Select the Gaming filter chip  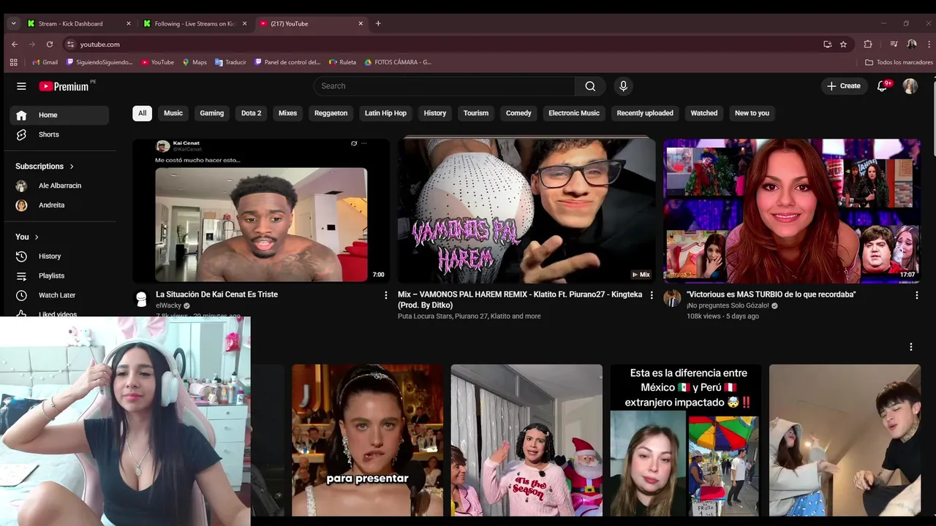click(x=212, y=113)
